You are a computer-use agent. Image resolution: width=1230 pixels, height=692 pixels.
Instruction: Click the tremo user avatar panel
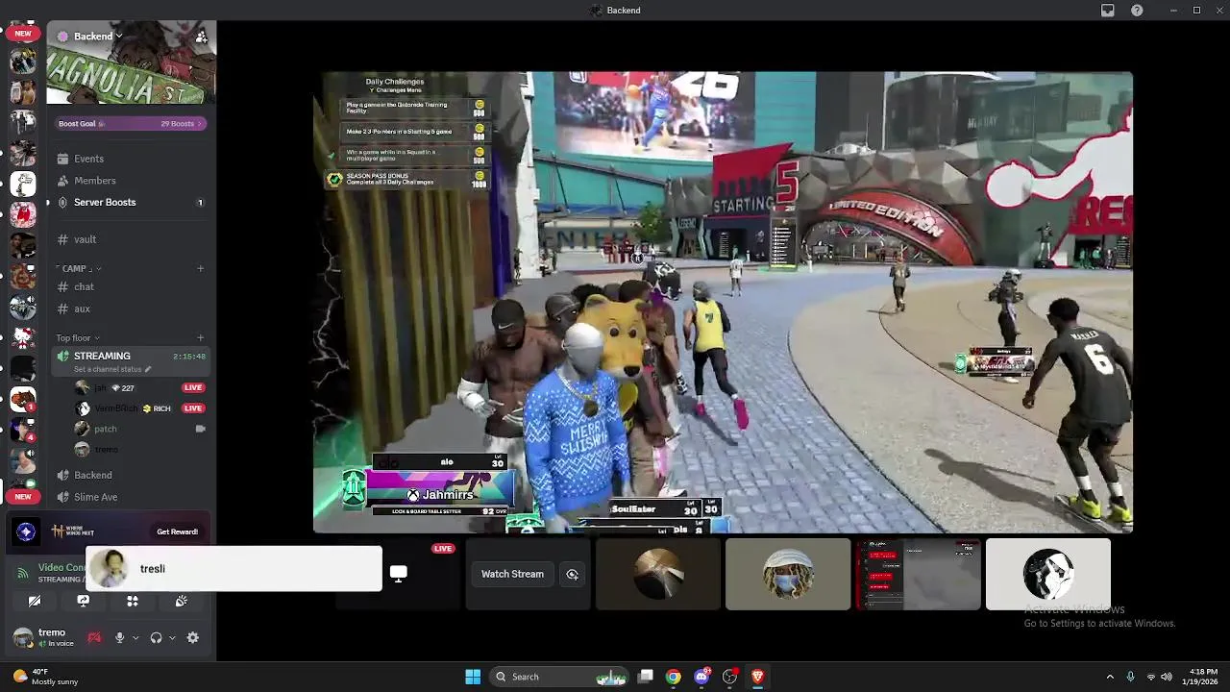45,637
